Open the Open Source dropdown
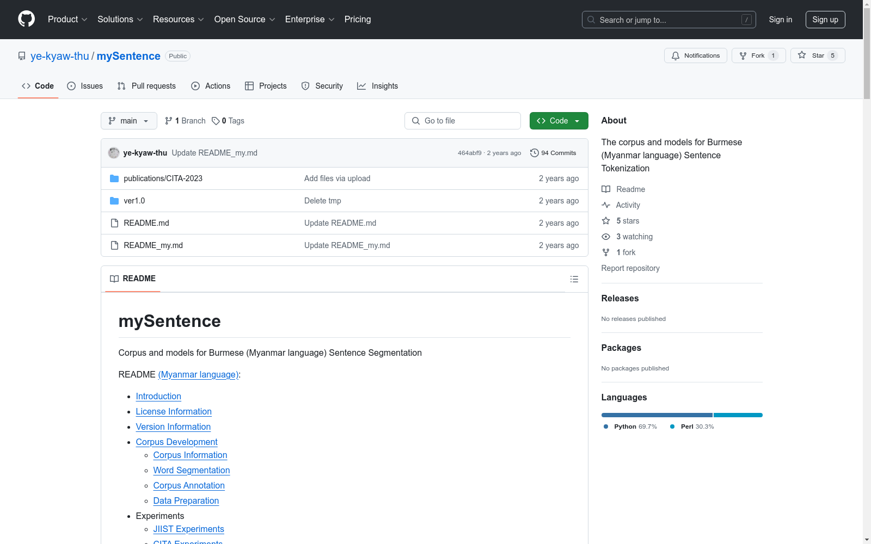Image resolution: width=871 pixels, height=544 pixels. click(x=245, y=19)
